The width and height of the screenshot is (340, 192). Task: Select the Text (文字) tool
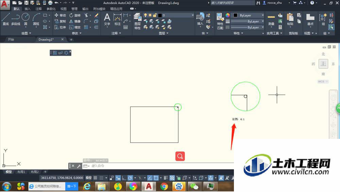click(107, 19)
